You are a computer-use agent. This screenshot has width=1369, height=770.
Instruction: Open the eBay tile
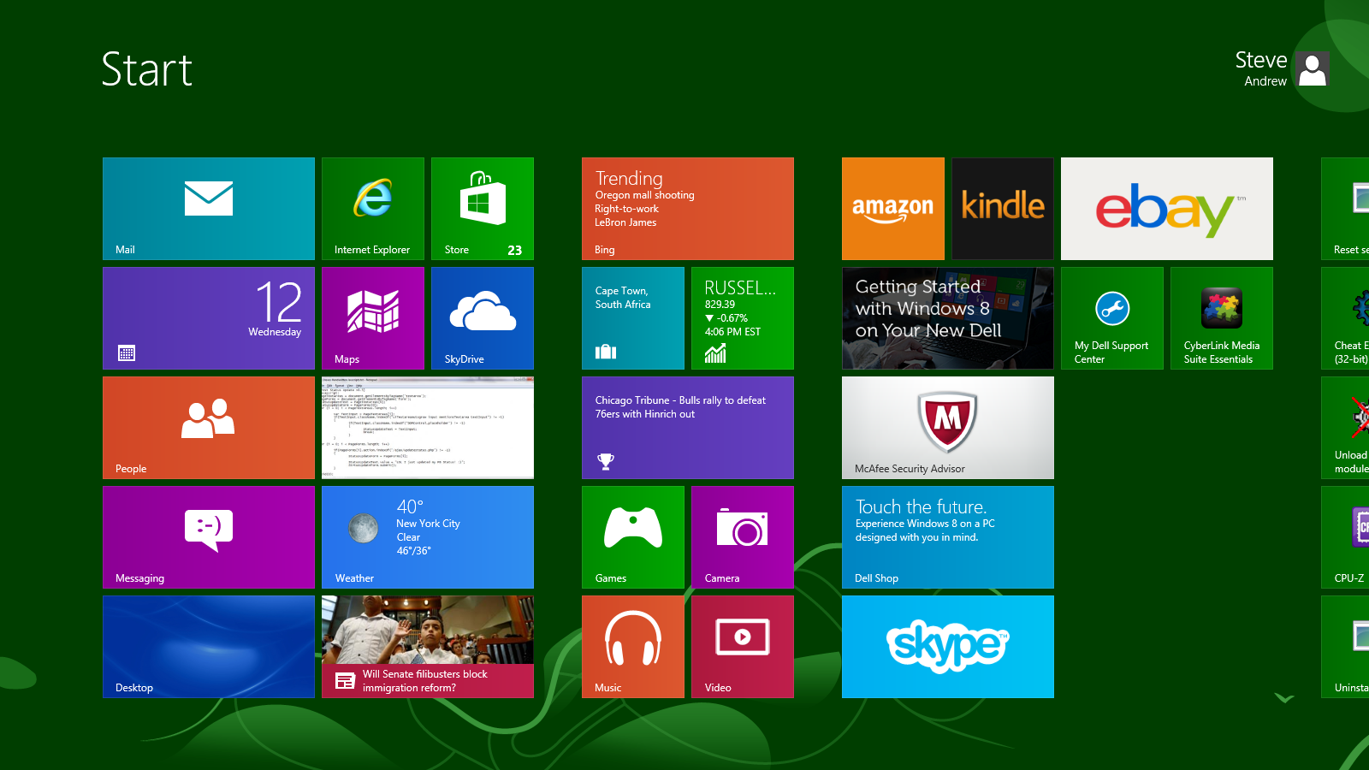tap(1166, 208)
